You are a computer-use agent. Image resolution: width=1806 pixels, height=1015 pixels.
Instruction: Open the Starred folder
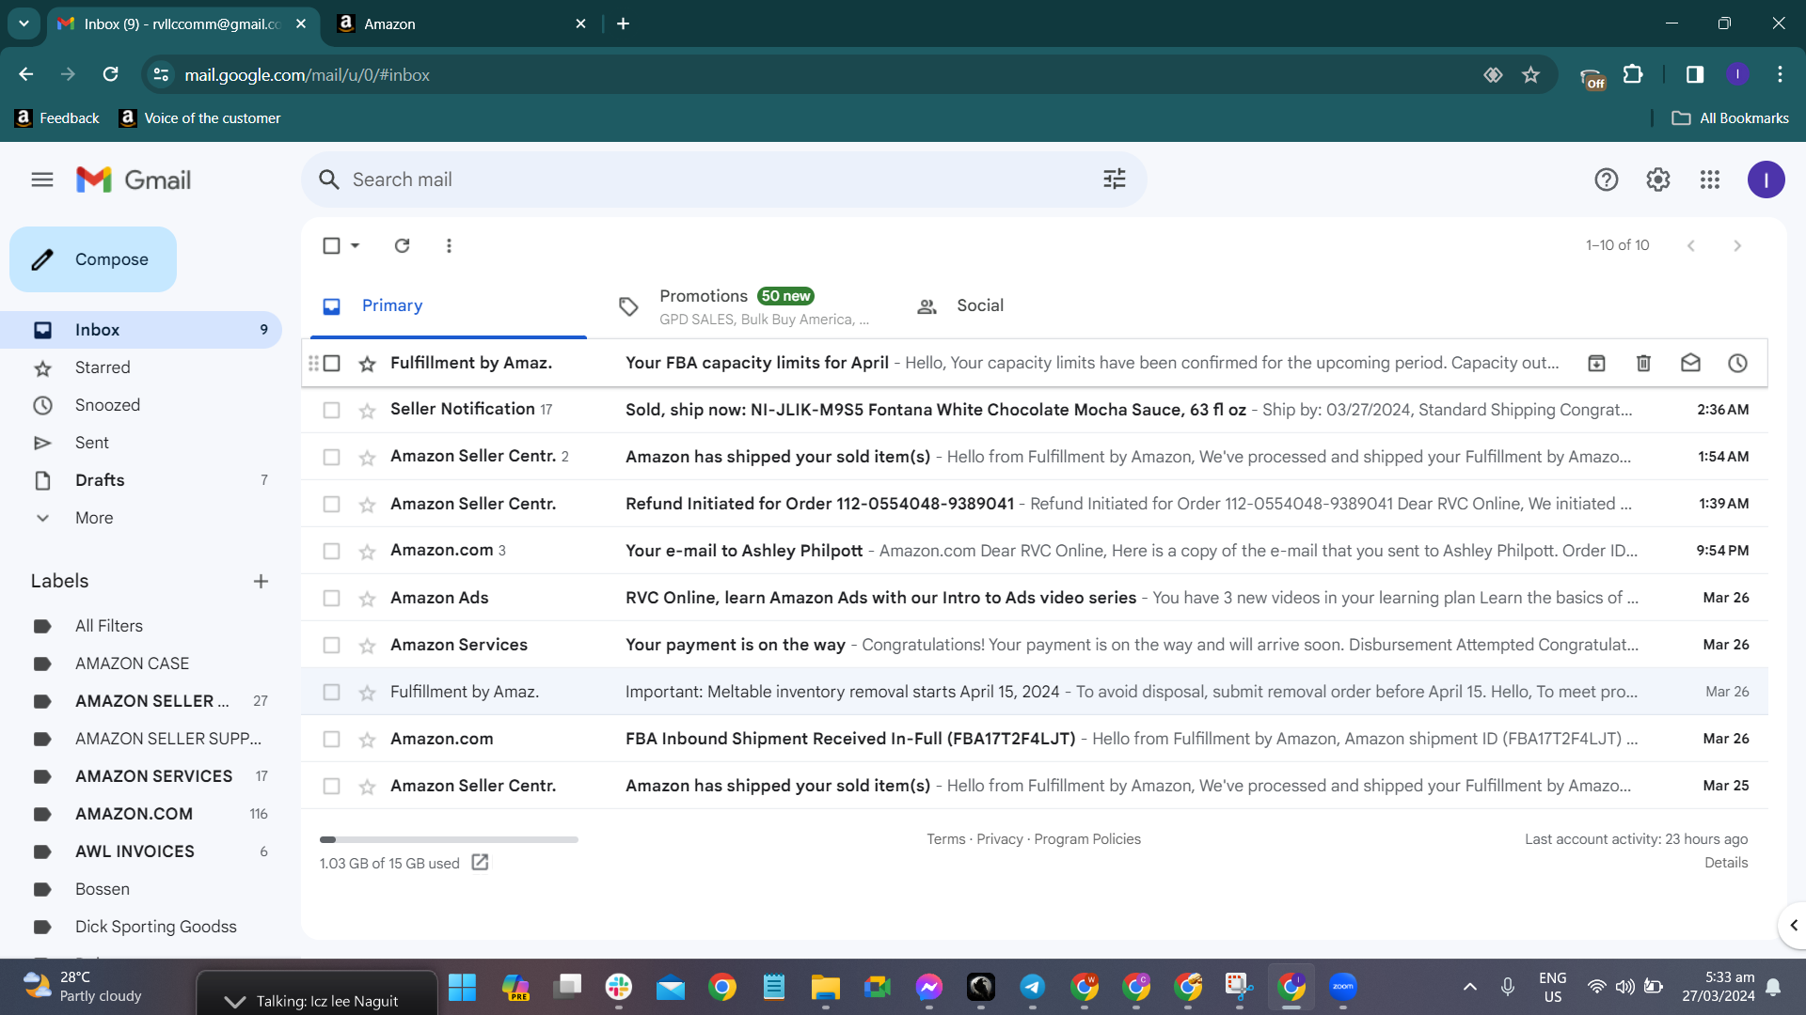[141, 367]
